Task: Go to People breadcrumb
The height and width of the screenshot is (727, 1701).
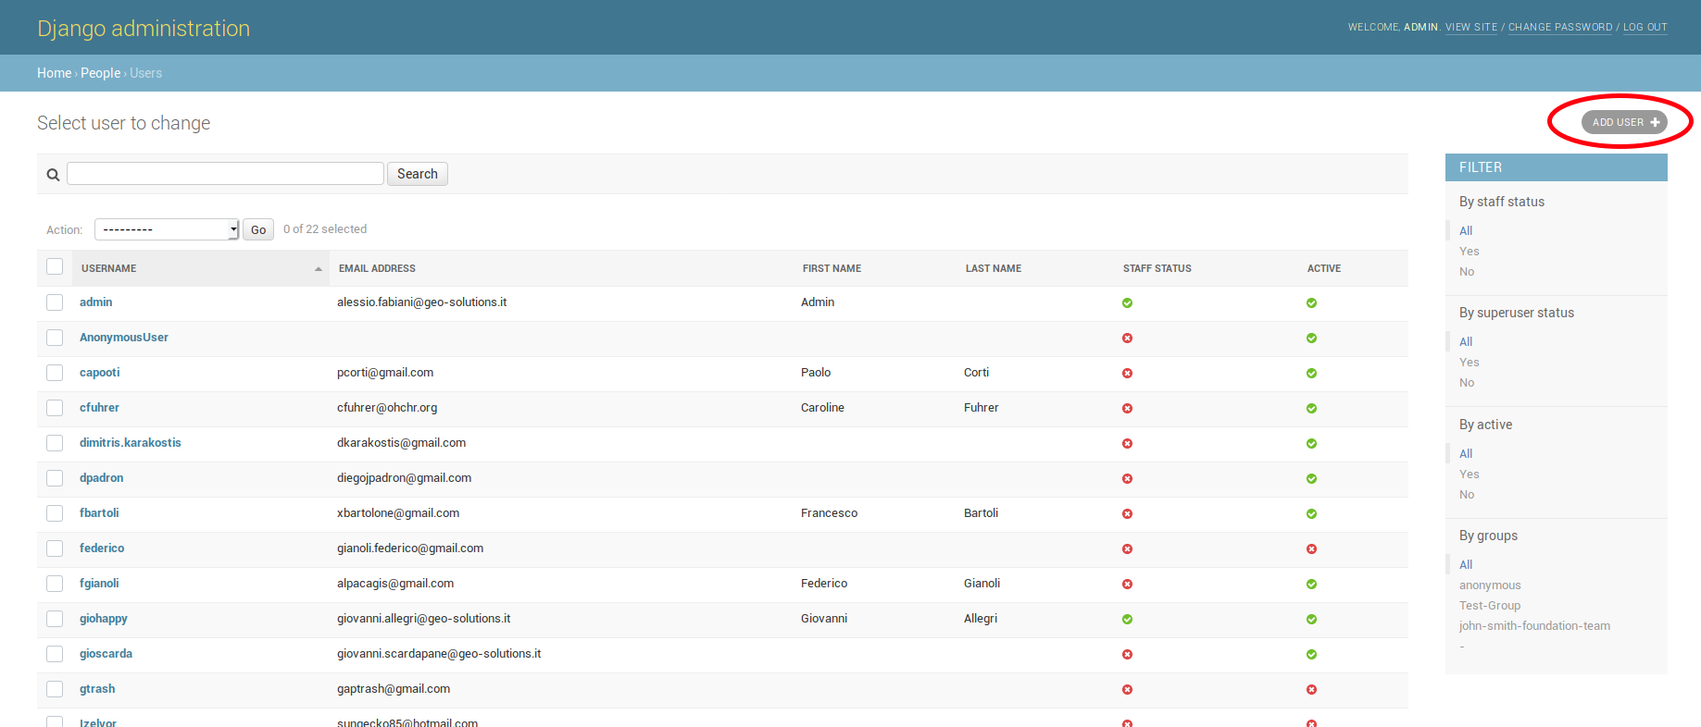Action: (100, 73)
